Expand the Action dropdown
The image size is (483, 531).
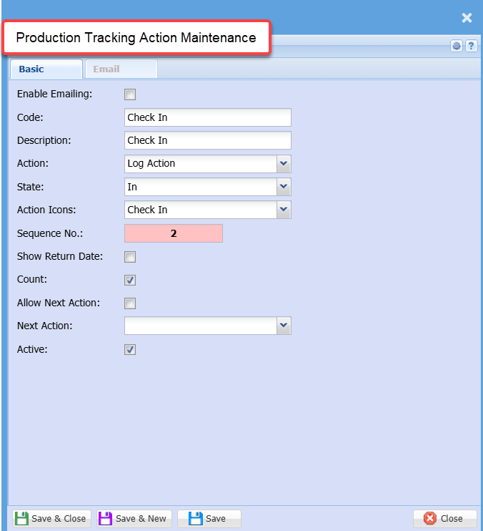[x=284, y=164]
